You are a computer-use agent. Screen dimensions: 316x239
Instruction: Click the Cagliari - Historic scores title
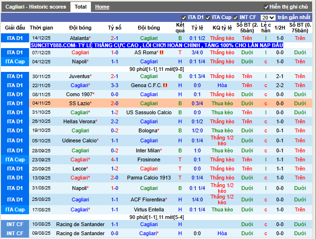[36, 7]
